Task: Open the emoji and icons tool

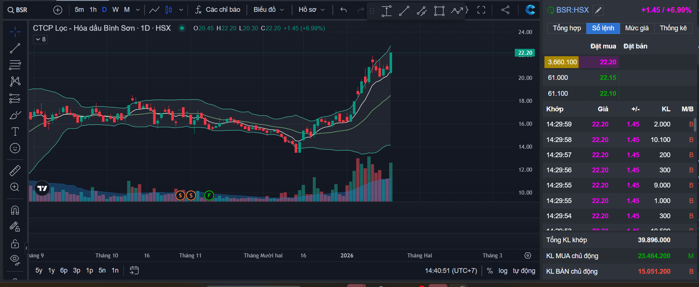Action: pos(15,148)
